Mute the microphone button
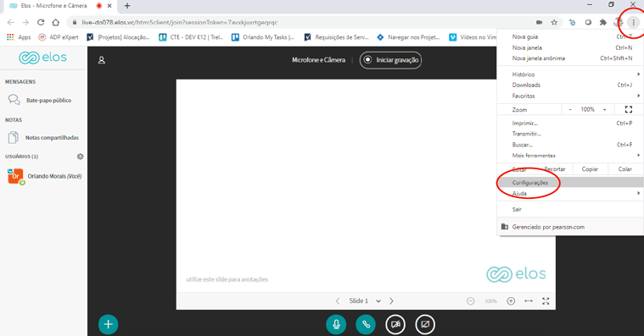644x336 pixels. pyautogui.click(x=336, y=324)
